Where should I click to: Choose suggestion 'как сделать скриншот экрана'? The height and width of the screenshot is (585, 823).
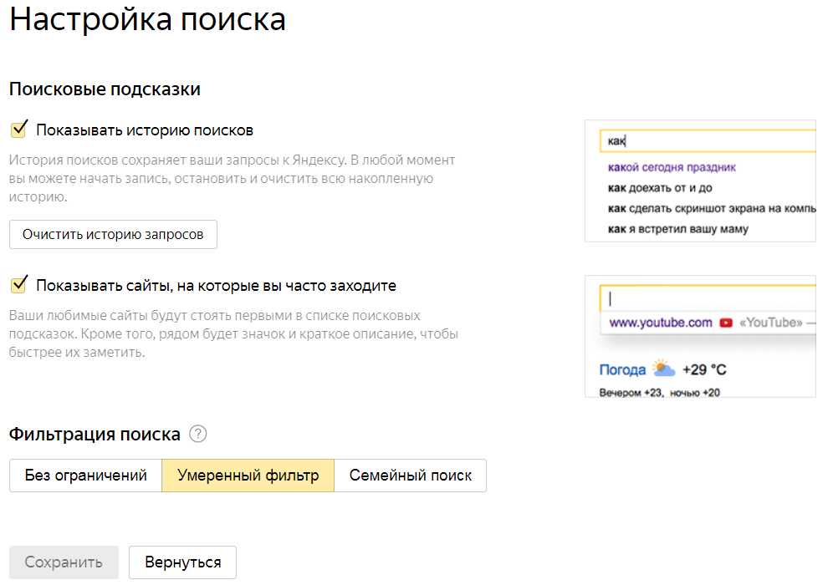pos(711,208)
